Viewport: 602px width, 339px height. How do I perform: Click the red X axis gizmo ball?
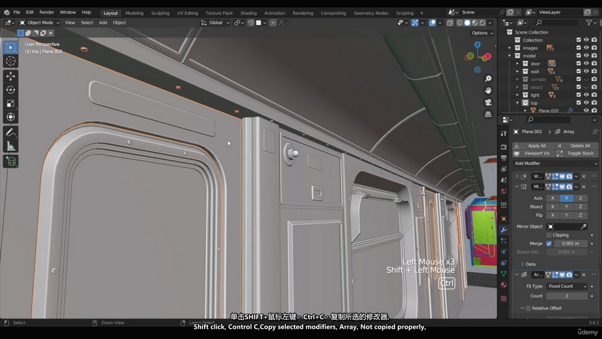[488, 56]
